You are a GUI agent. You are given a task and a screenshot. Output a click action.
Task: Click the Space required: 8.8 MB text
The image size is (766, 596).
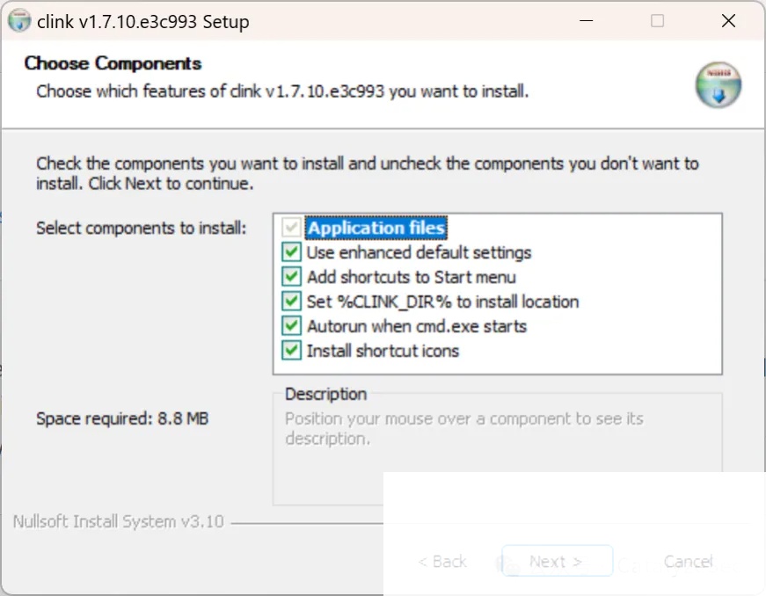pos(122,418)
